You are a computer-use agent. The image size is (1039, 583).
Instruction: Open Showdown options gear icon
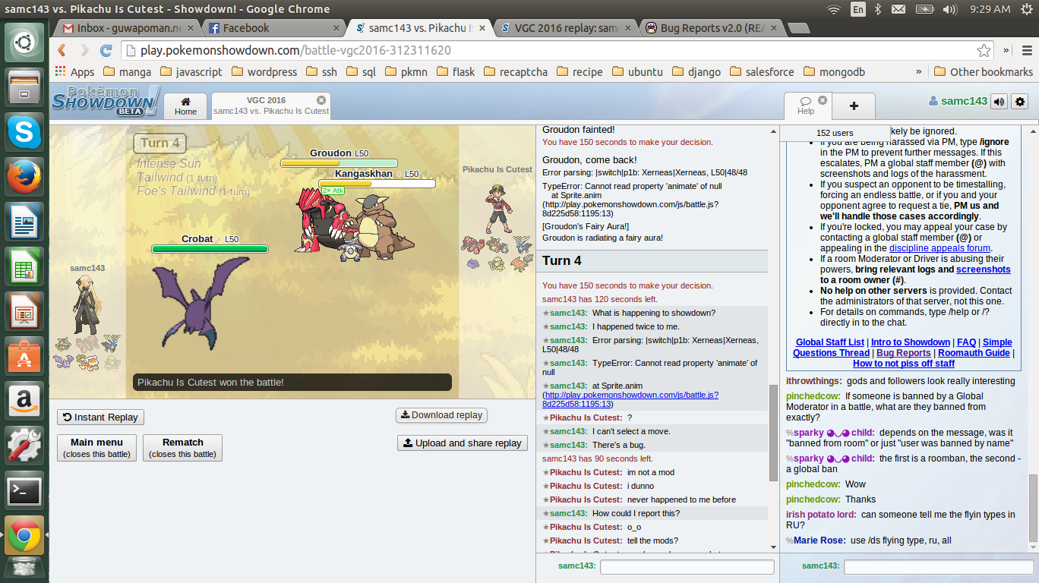(1020, 102)
